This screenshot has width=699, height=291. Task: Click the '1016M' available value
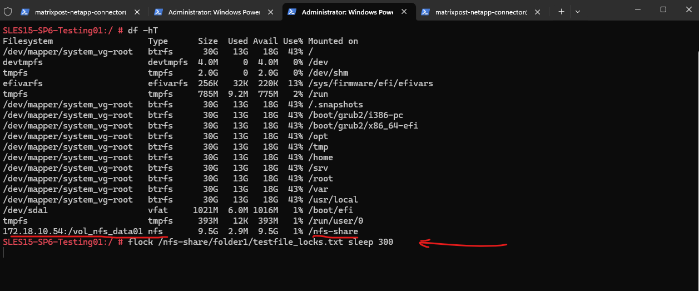tap(265, 210)
